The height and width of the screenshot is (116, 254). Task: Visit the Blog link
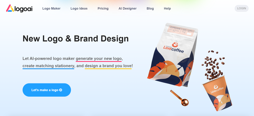(x=150, y=8)
